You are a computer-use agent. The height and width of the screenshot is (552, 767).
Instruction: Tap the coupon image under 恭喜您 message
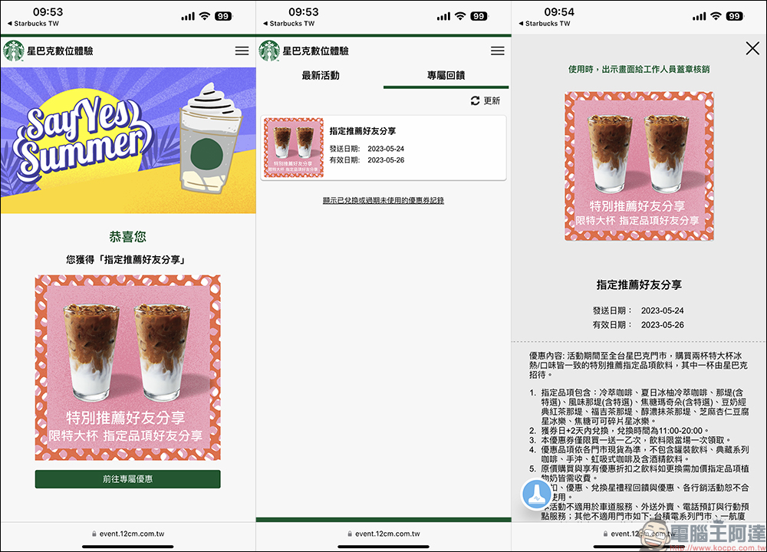click(x=127, y=368)
